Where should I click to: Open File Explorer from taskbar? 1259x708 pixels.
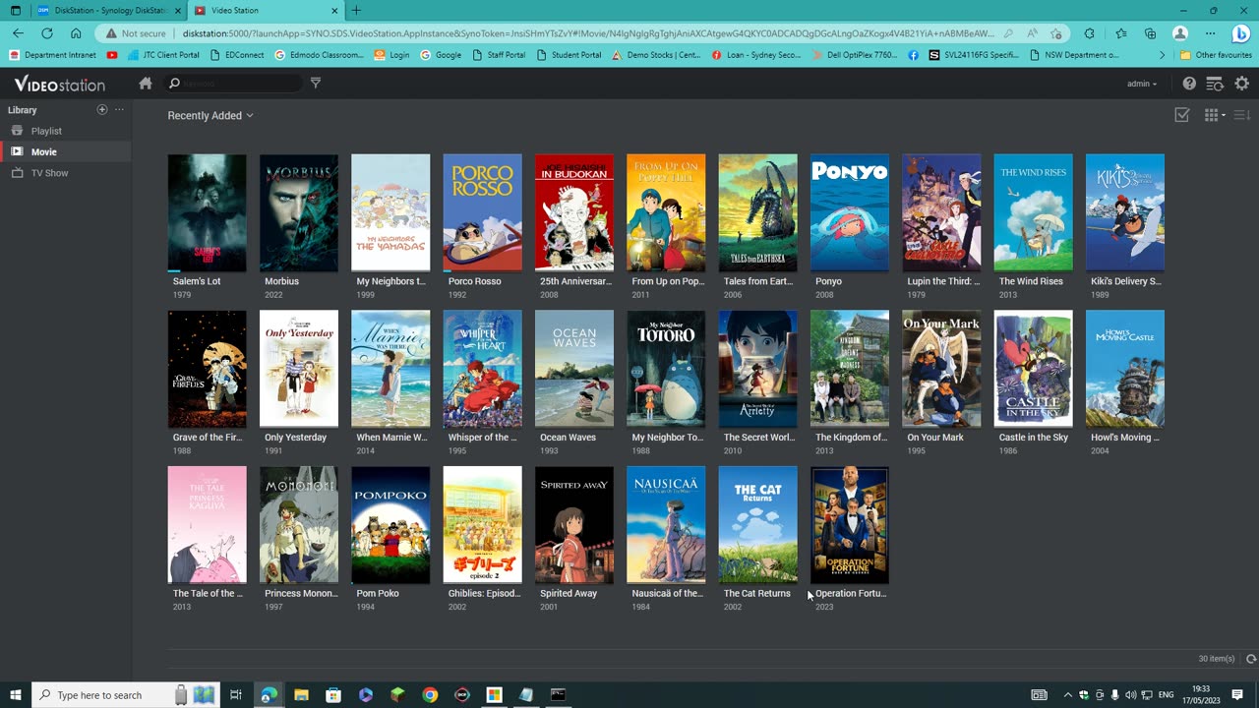click(301, 695)
